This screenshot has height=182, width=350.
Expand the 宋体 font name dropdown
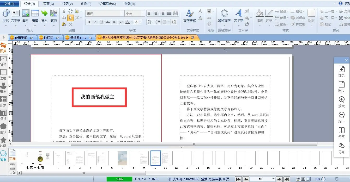pyautogui.click(x=122, y=13)
